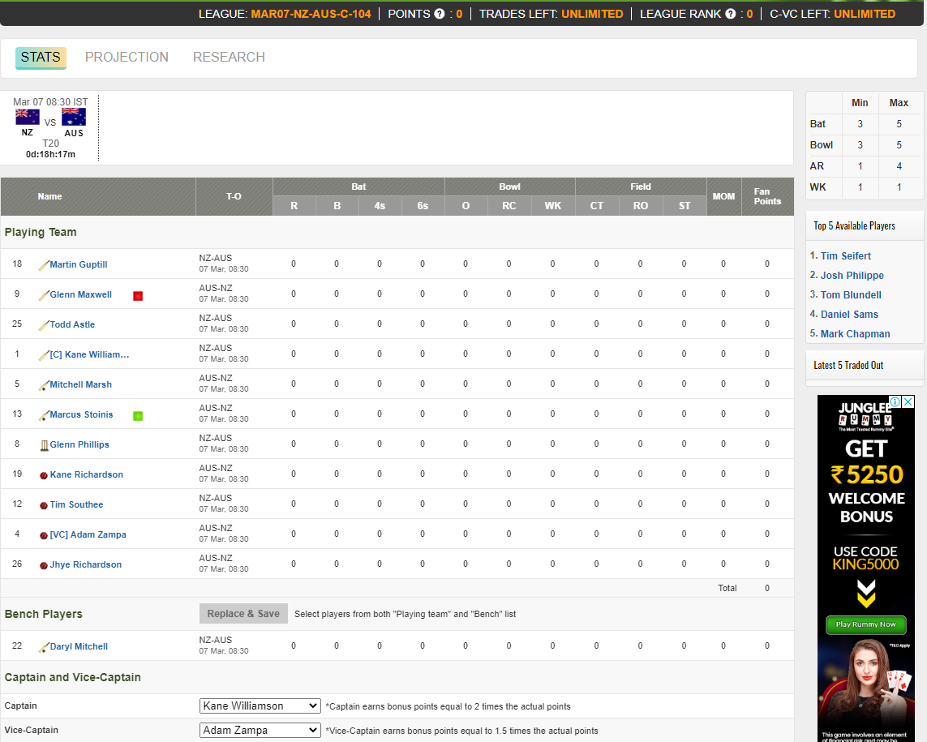Open Martin Guptill player link

click(x=79, y=265)
